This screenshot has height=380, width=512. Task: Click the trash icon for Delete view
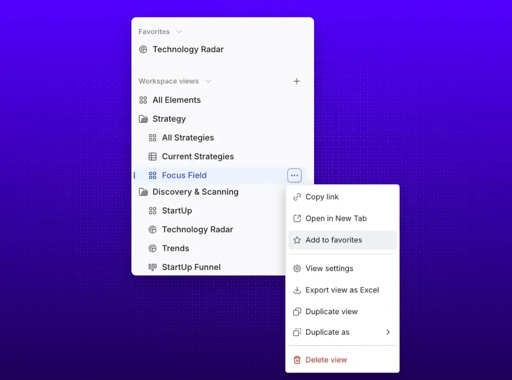click(297, 360)
